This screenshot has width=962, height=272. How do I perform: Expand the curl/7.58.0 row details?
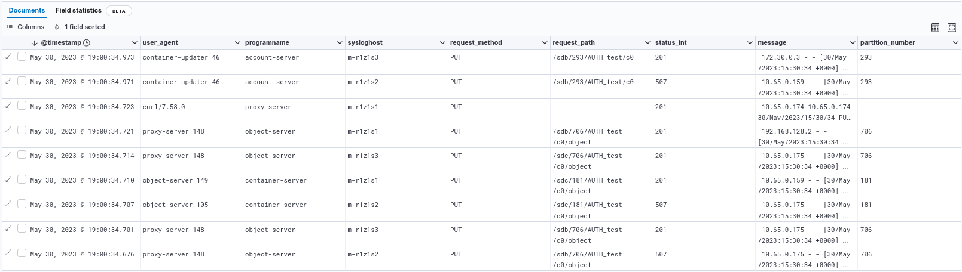[x=9, y=105]
